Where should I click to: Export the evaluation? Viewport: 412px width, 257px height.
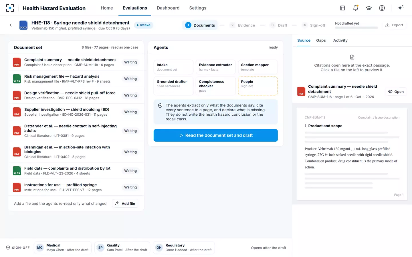394,25
